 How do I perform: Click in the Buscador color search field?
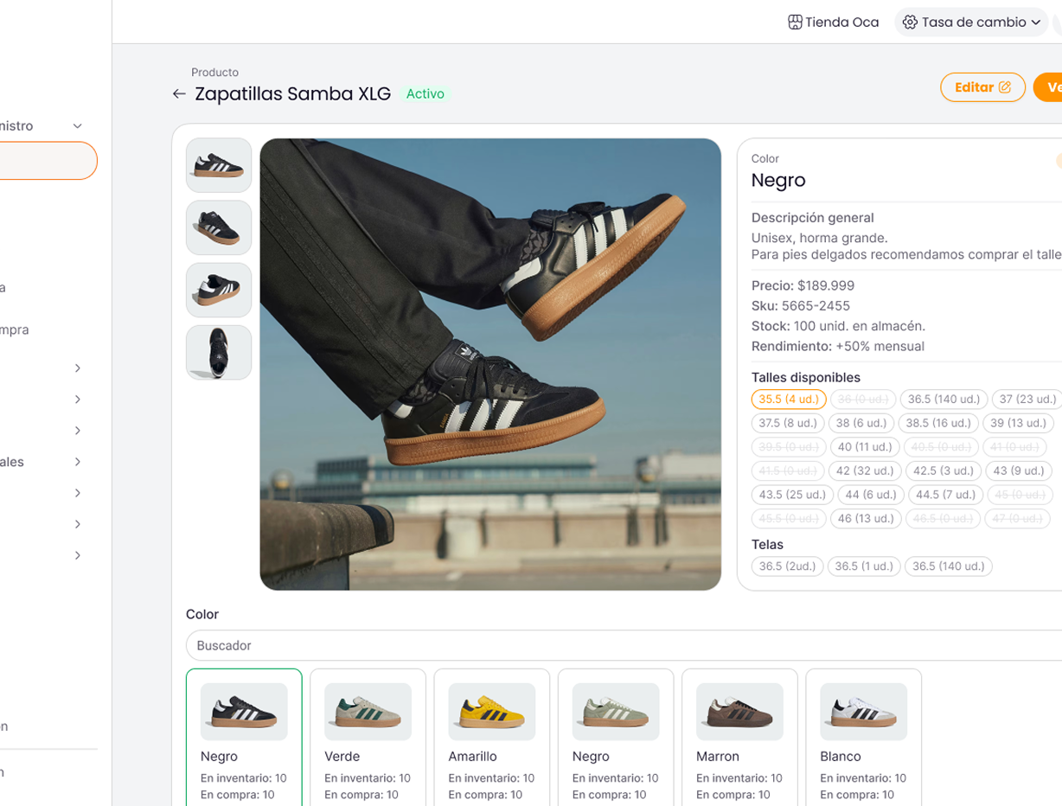(x=605, y=646)
